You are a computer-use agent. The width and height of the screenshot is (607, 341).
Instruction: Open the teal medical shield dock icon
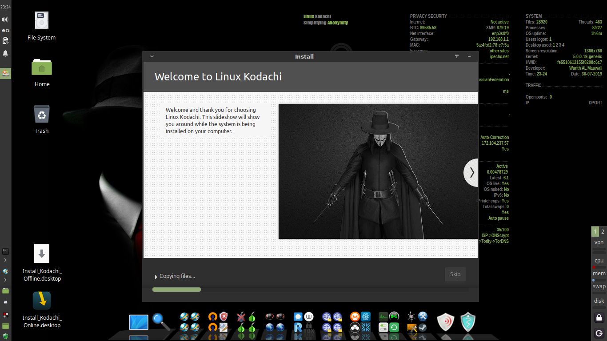(467, 322)
